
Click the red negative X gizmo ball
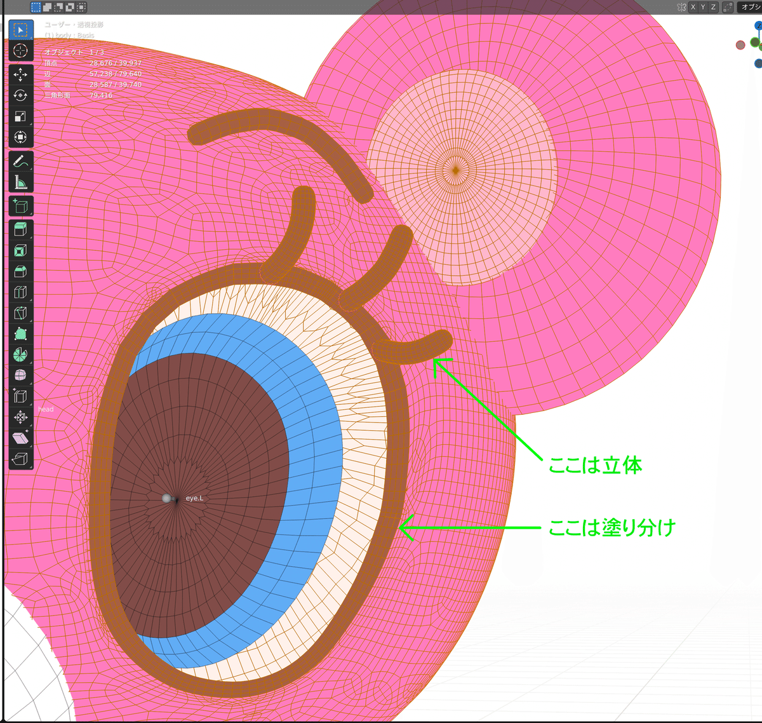click(740, 45)
